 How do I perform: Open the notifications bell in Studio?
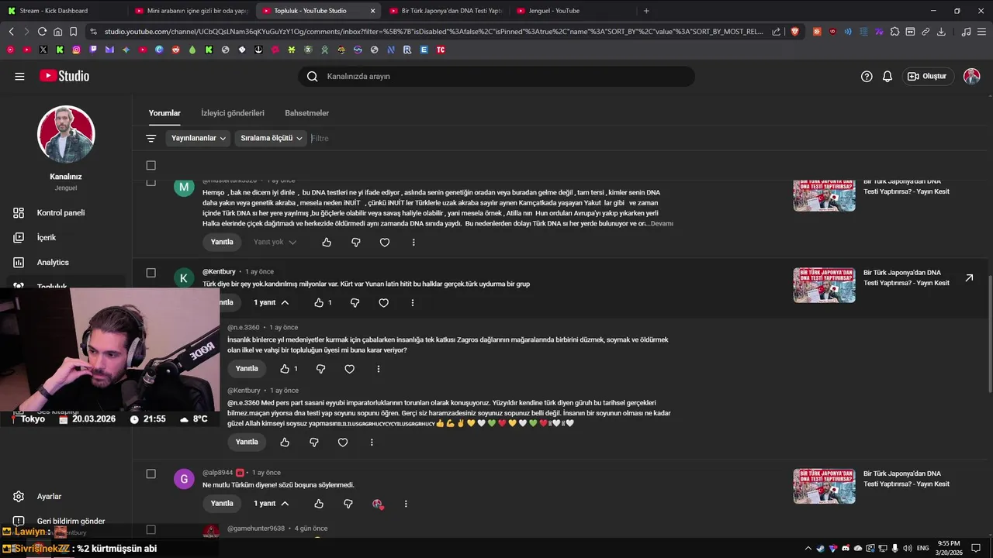coord(887,76)
